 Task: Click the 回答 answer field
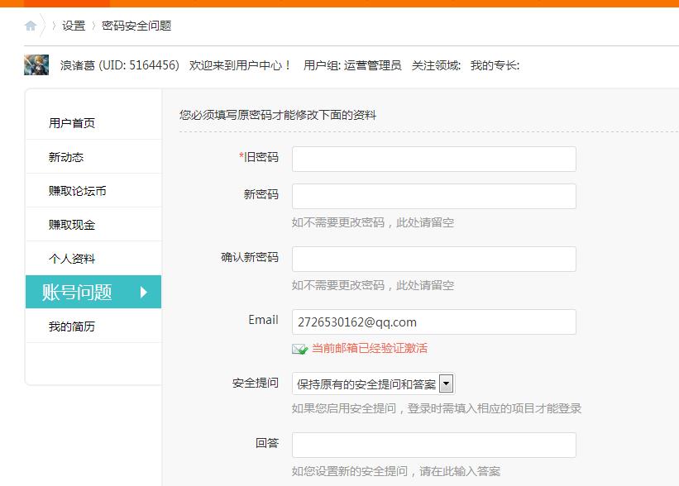tap(433, 445)
